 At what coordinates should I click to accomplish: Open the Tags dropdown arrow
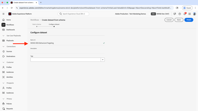click(103, 60)
